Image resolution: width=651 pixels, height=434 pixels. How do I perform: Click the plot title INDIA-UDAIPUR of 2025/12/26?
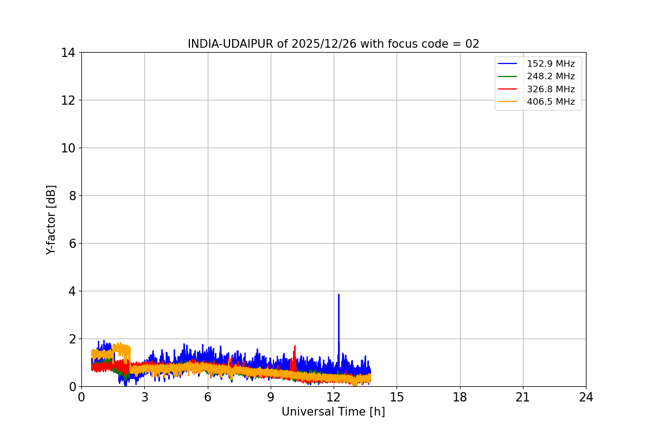333,44
